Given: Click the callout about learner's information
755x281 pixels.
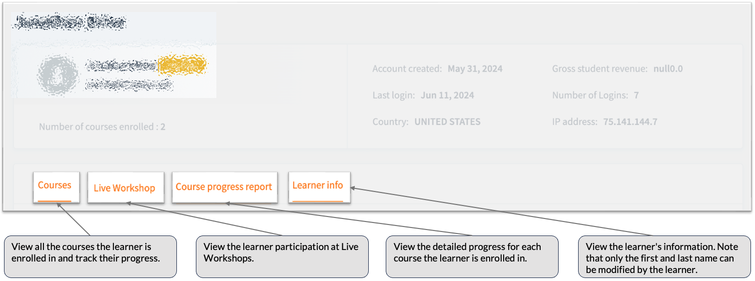Looking at the screenshot, I should pyautogui.click(x=665, y=256).
